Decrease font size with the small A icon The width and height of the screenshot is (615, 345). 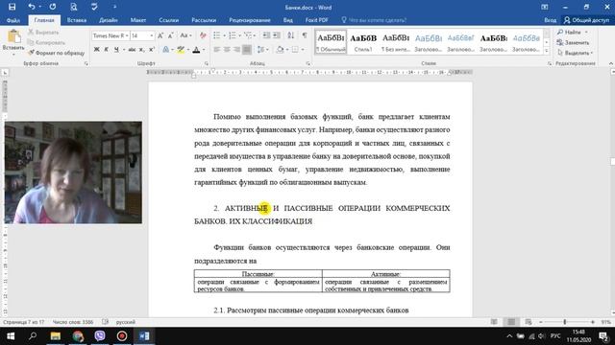[x=171, y=35]
